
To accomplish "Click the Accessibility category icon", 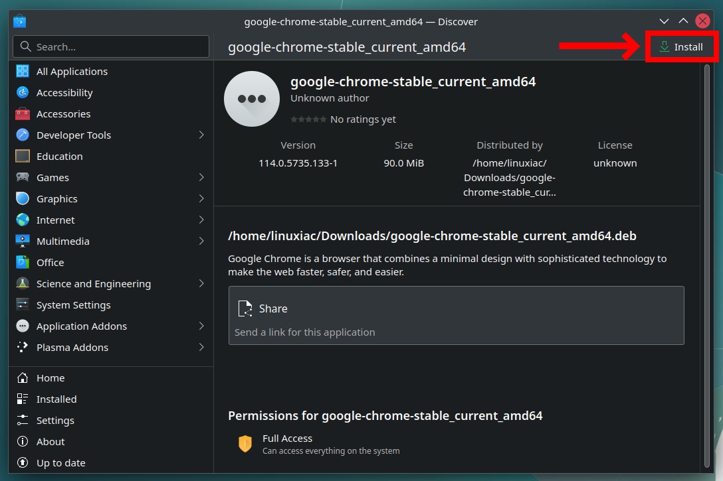I will (22, 92).
